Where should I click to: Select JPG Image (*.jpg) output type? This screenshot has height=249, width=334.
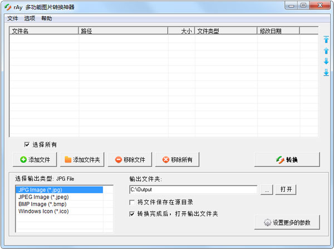pos(59,190)
